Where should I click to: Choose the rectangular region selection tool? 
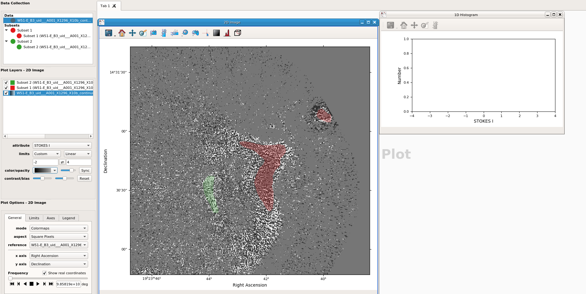click(153, 33)
